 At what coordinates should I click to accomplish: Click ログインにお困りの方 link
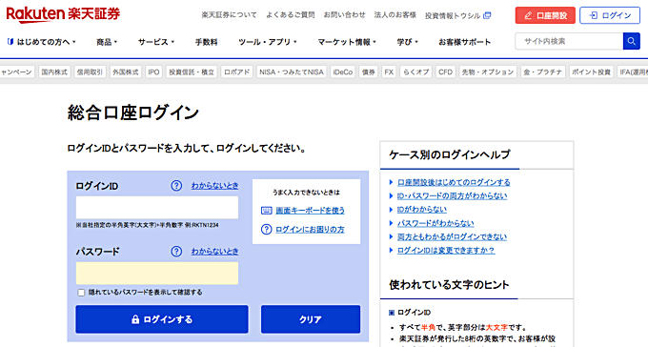coord(310,229)
